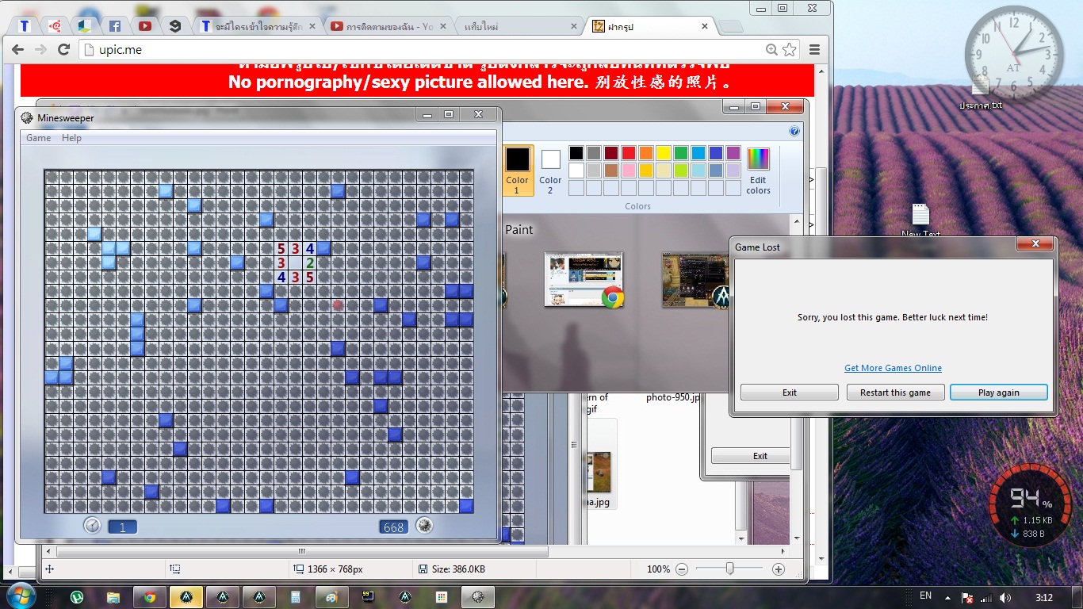
Task: Click the taskbar clock showing 3:12
Action: 1044,597
